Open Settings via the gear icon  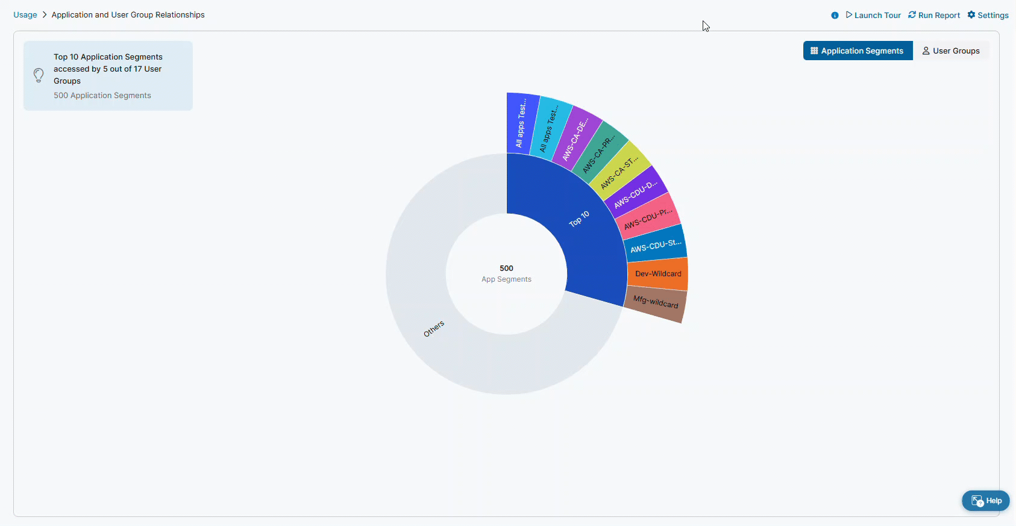tap(971, 15)
